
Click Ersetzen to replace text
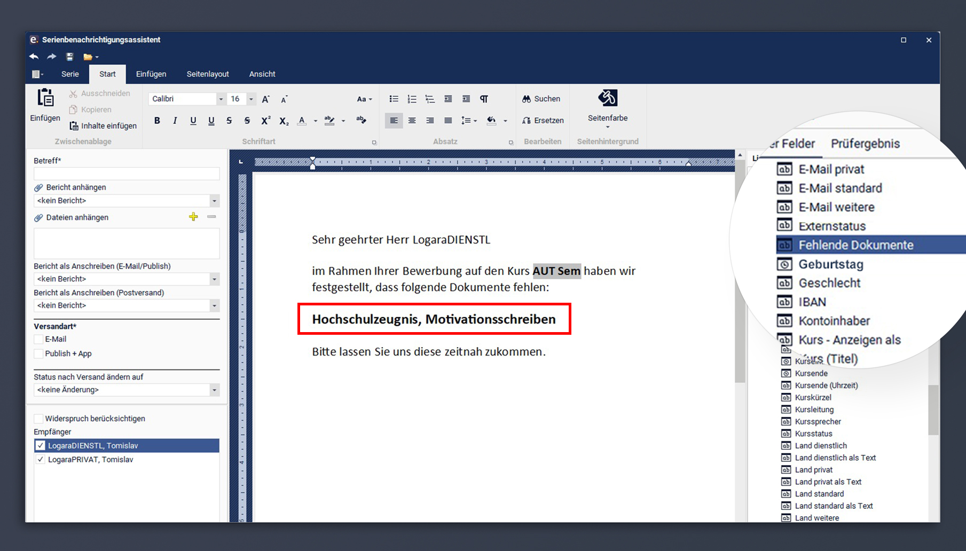543,121
